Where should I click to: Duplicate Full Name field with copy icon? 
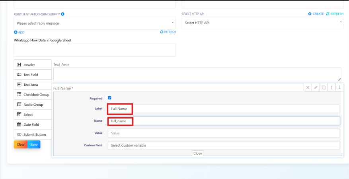324,88
